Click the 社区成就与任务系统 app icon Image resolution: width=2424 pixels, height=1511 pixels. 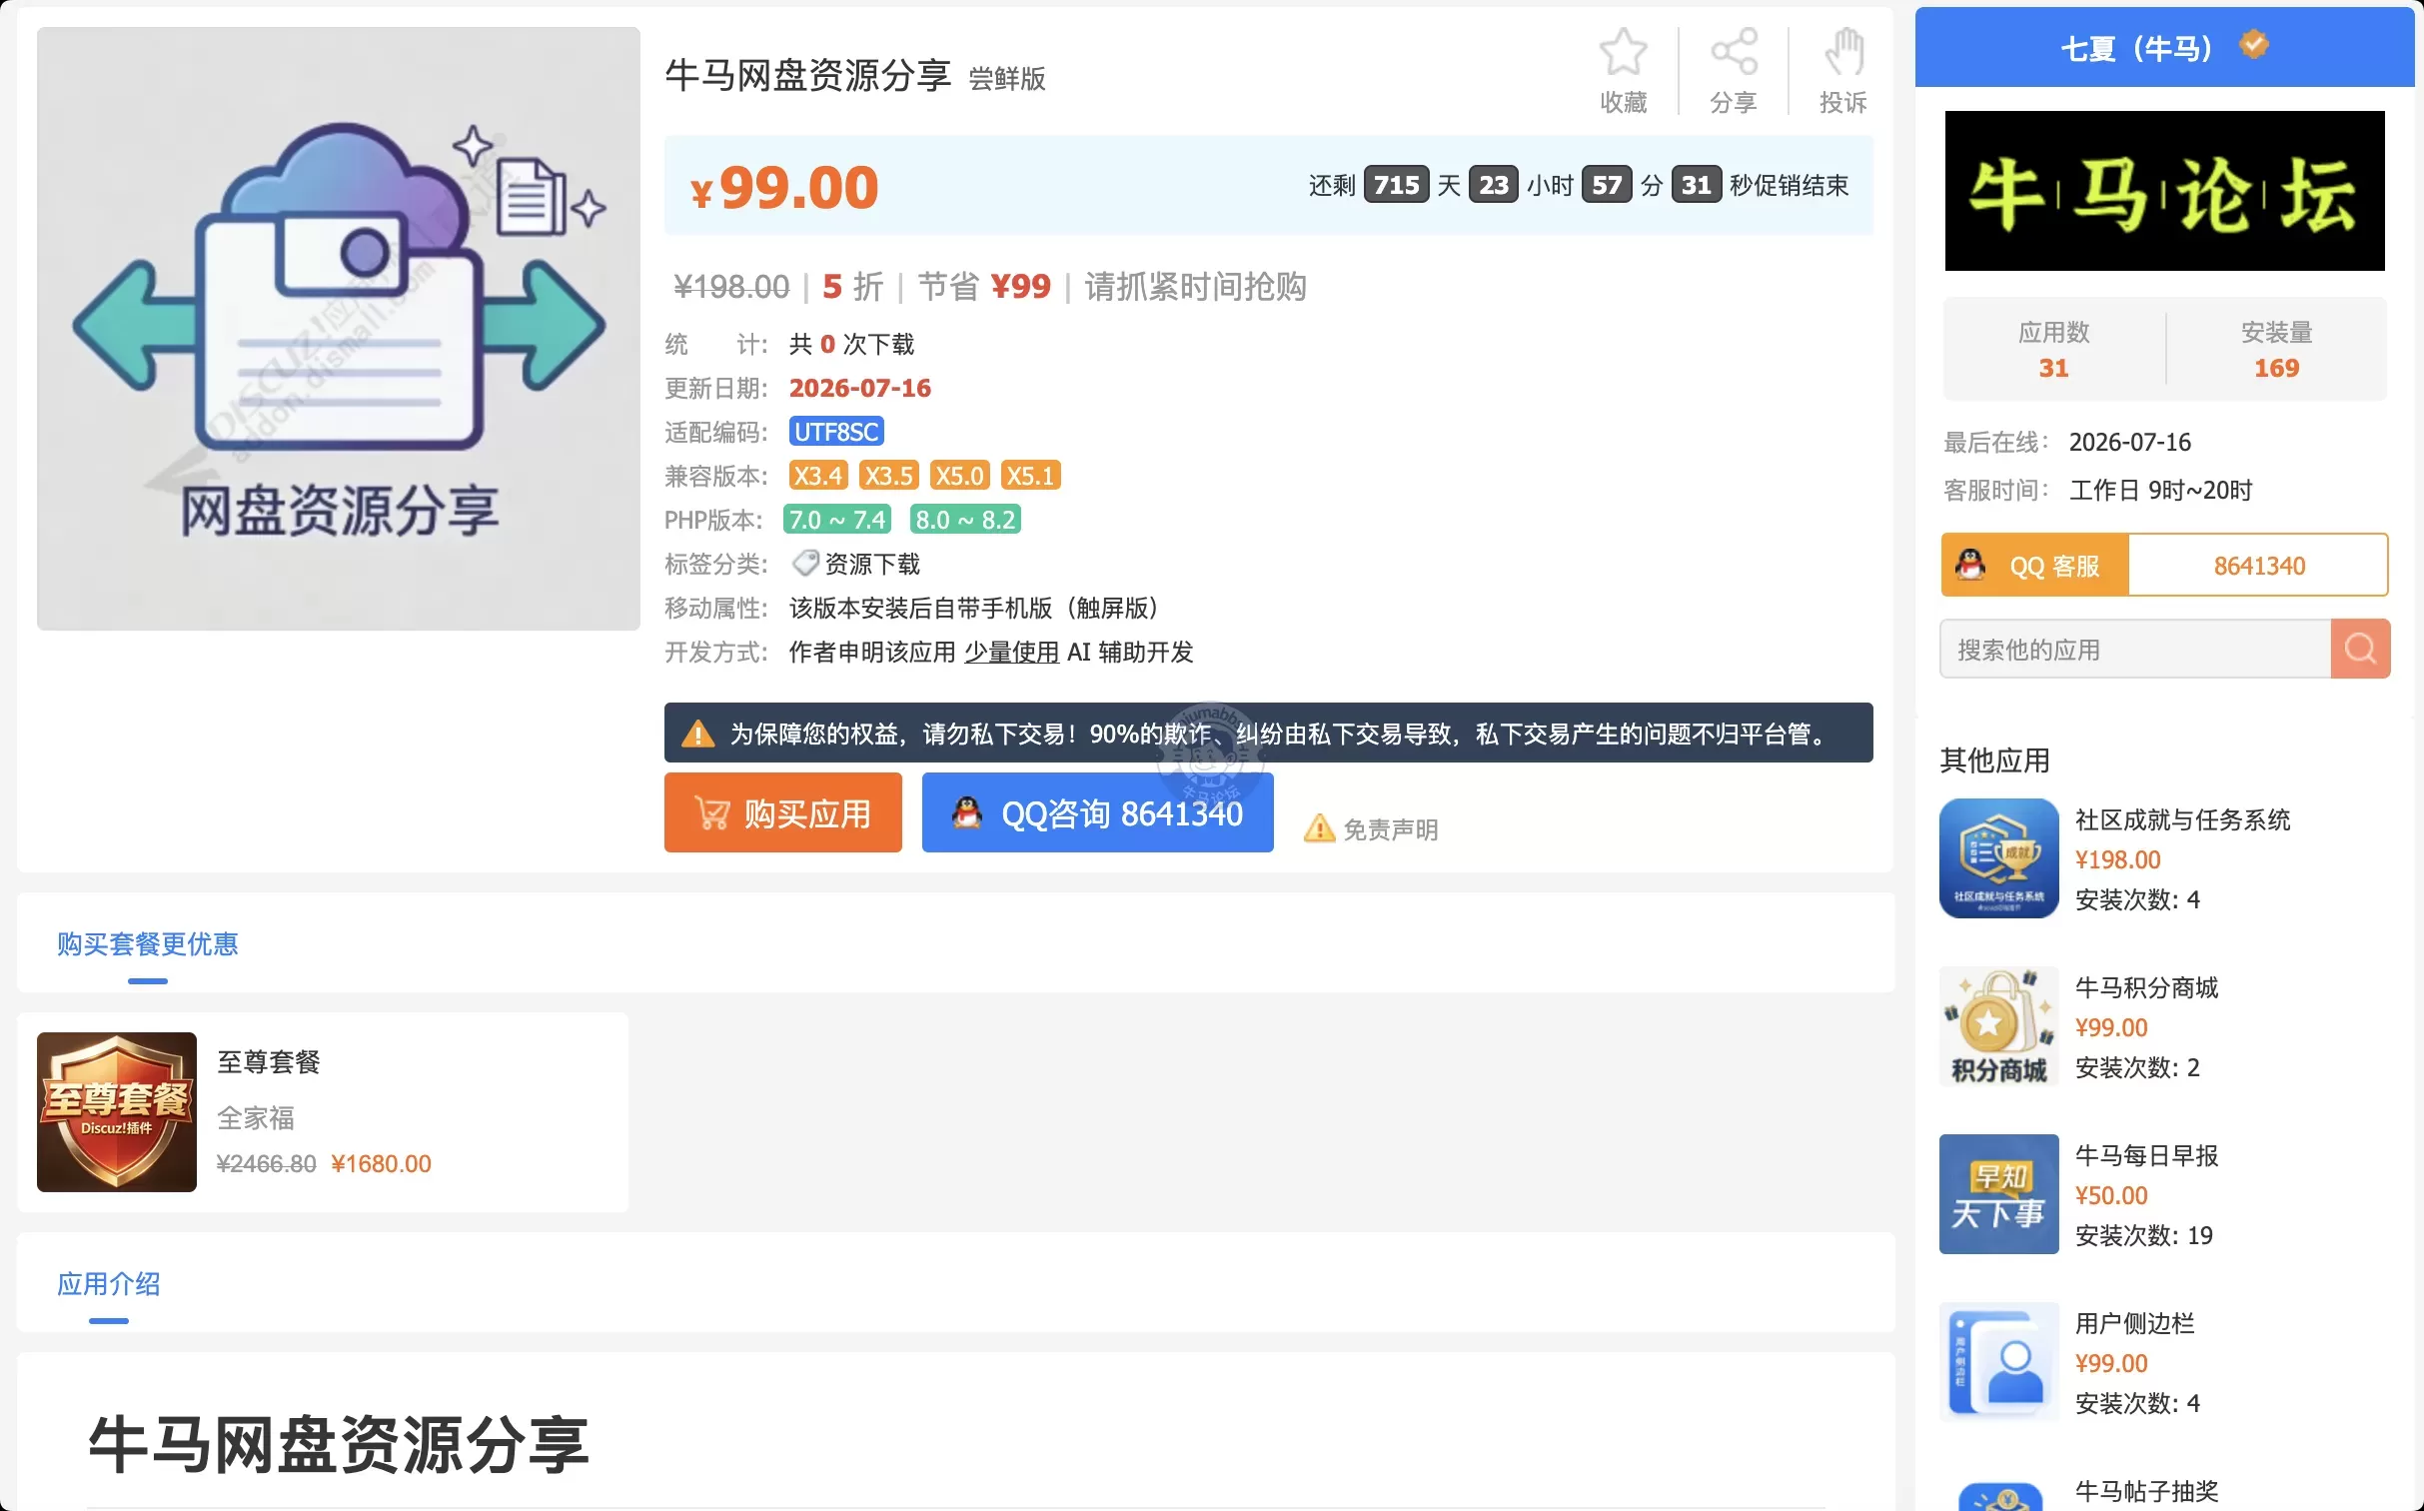click(x=1998, y=857)
